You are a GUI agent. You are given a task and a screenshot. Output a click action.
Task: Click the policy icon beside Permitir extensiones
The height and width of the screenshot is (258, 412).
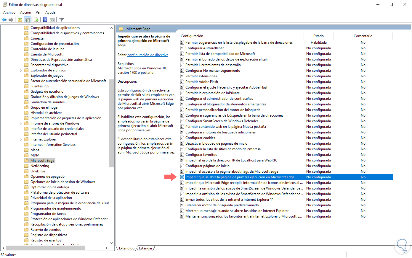[x=182, y=76]
